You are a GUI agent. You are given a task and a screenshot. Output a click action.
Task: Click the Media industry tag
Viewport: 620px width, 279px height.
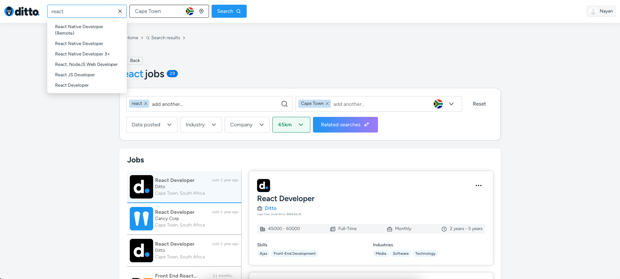pyautogui.click(x=381, y=253)
